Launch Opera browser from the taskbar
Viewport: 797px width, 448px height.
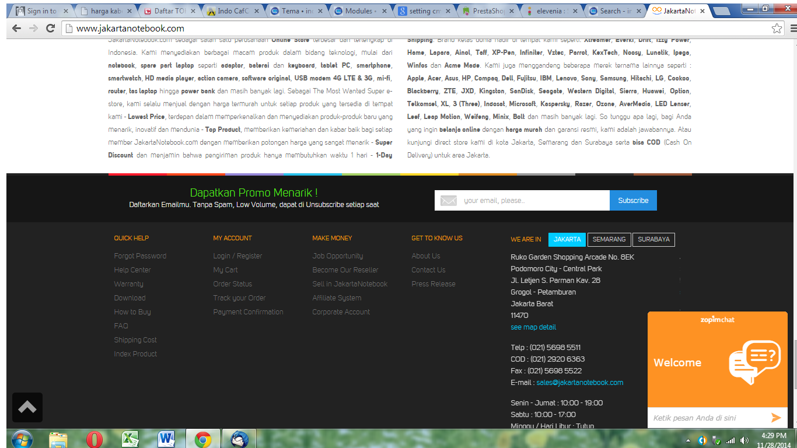[x=95, y=439]
